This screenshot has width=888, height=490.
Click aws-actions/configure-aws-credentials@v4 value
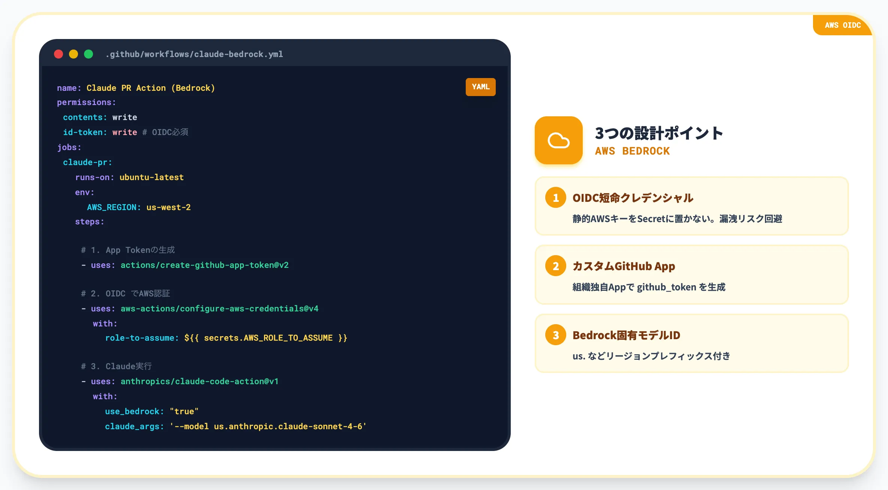coord(219,308)
